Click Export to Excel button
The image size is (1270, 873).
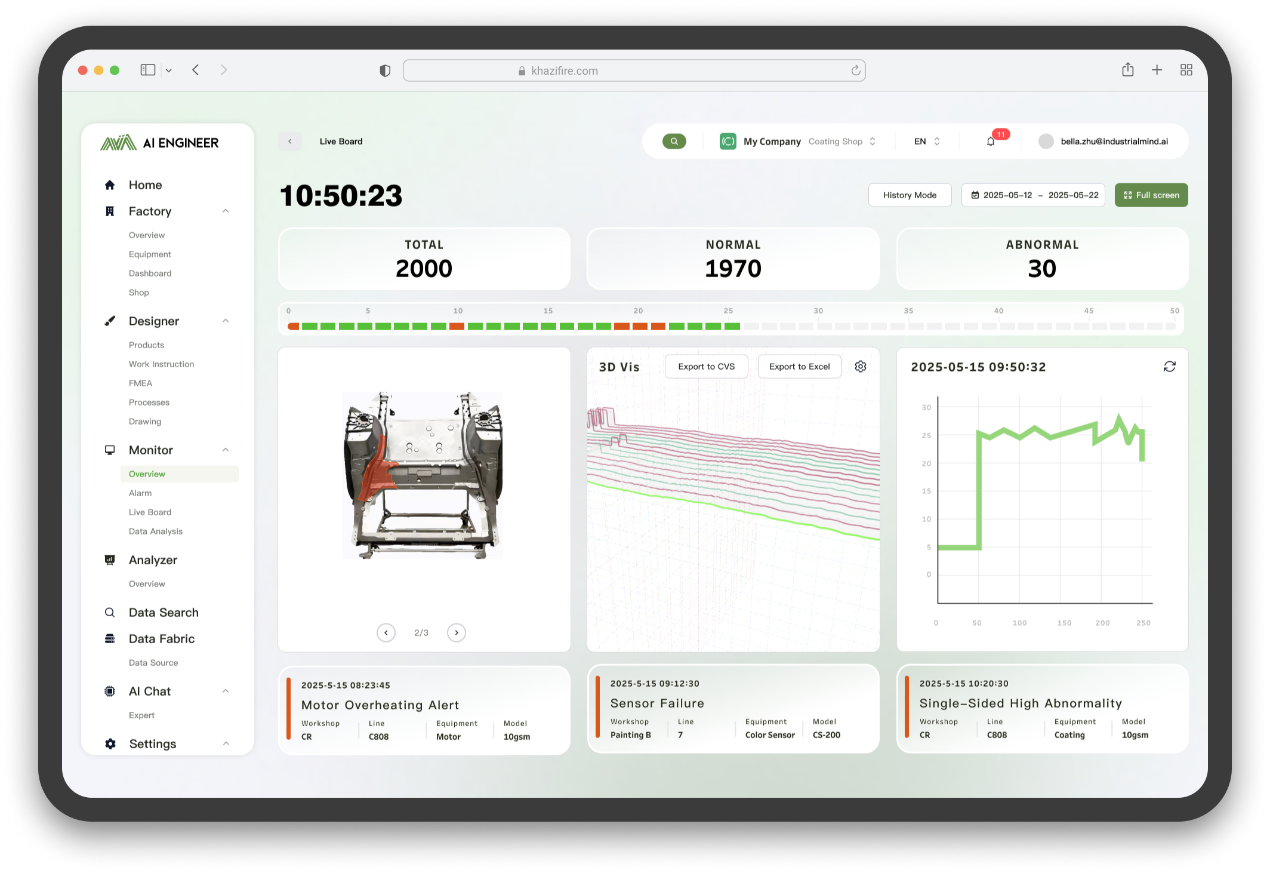point(799,367)
